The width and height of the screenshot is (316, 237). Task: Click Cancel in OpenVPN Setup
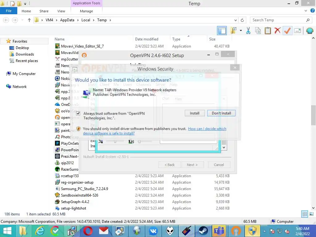219,165
